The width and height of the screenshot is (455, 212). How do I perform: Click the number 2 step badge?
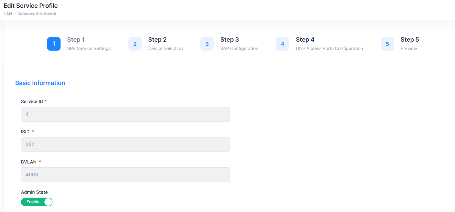[135, 44]
